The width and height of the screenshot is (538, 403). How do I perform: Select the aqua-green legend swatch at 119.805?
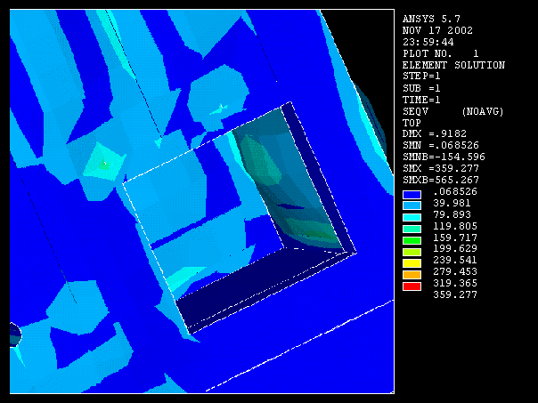[412, 229]
